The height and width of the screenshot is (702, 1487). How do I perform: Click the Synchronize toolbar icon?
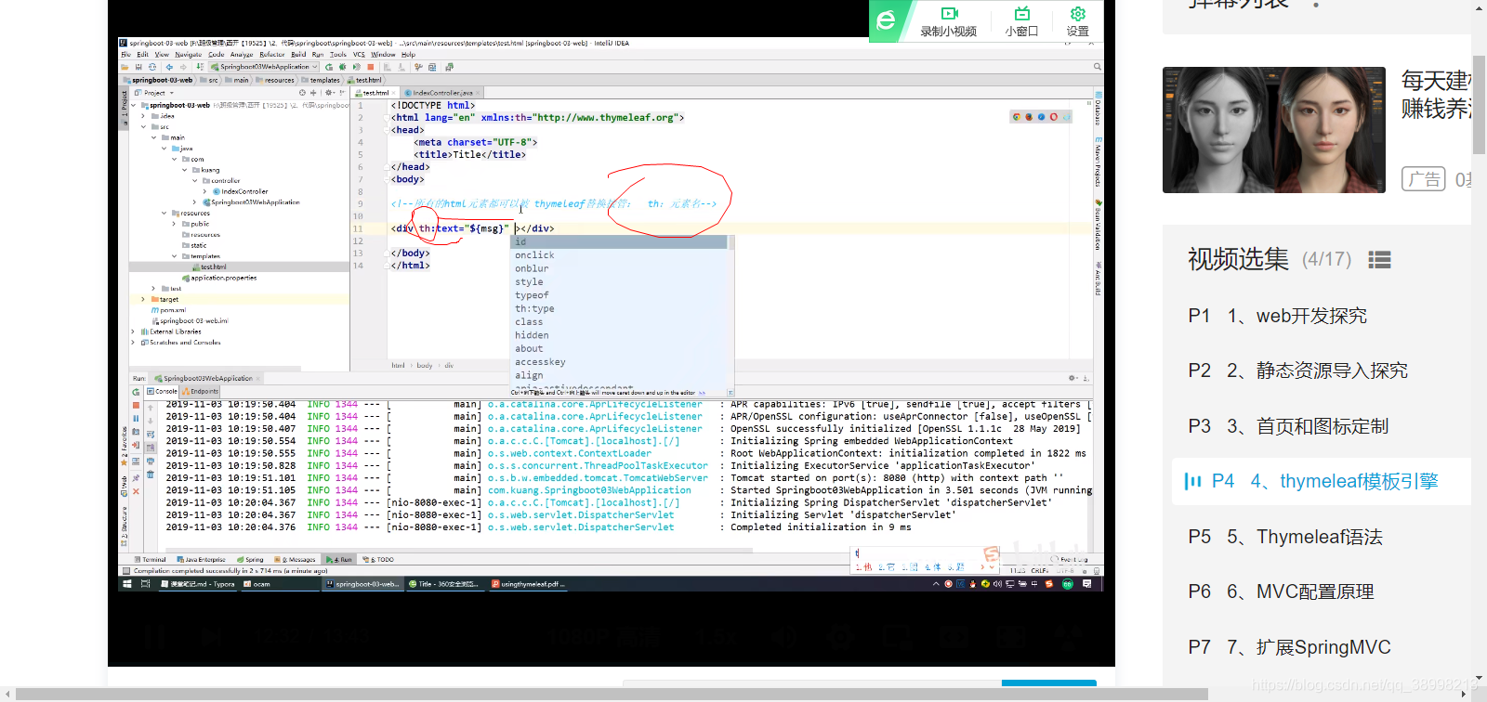pos(152,67)
